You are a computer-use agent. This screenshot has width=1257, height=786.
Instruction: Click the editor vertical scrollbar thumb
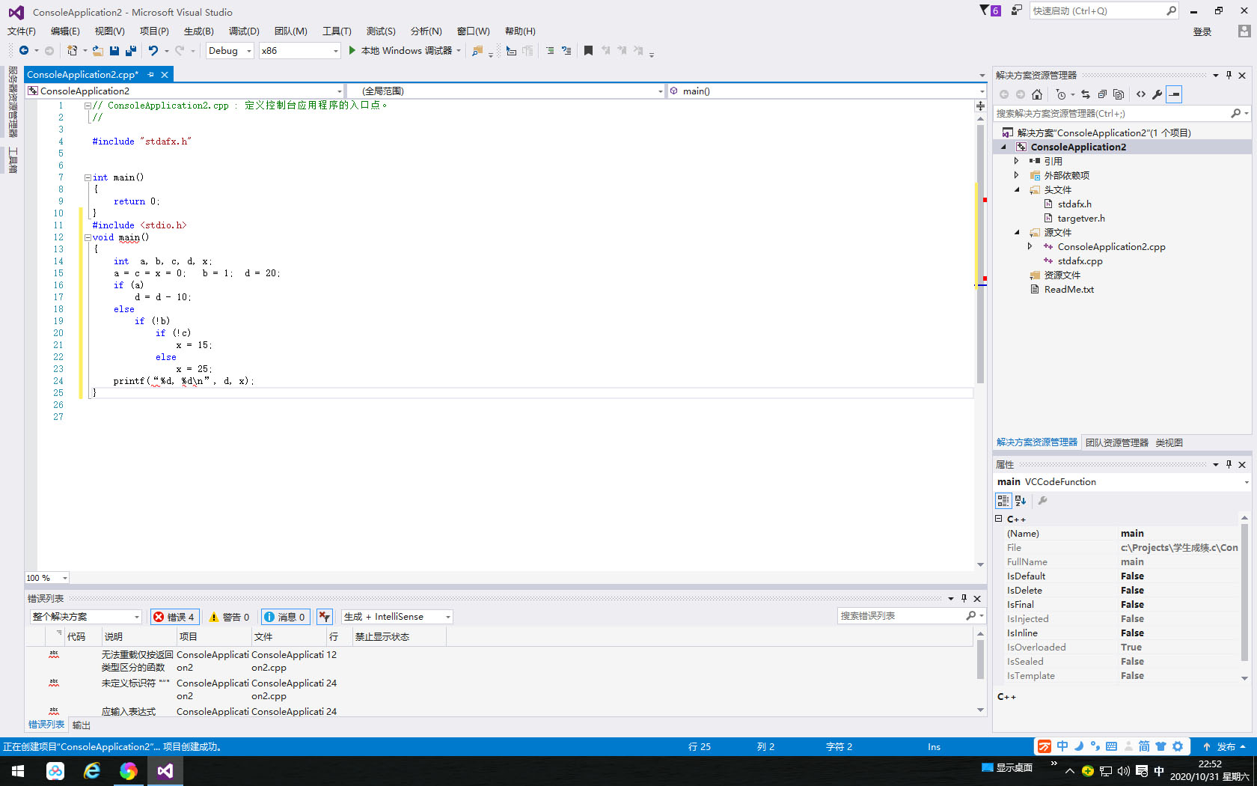pos(980,255)
